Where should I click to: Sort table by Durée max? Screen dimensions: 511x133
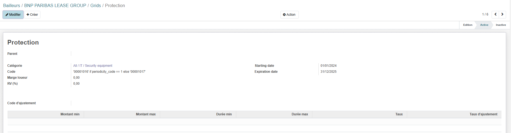(x=300, y=114)
